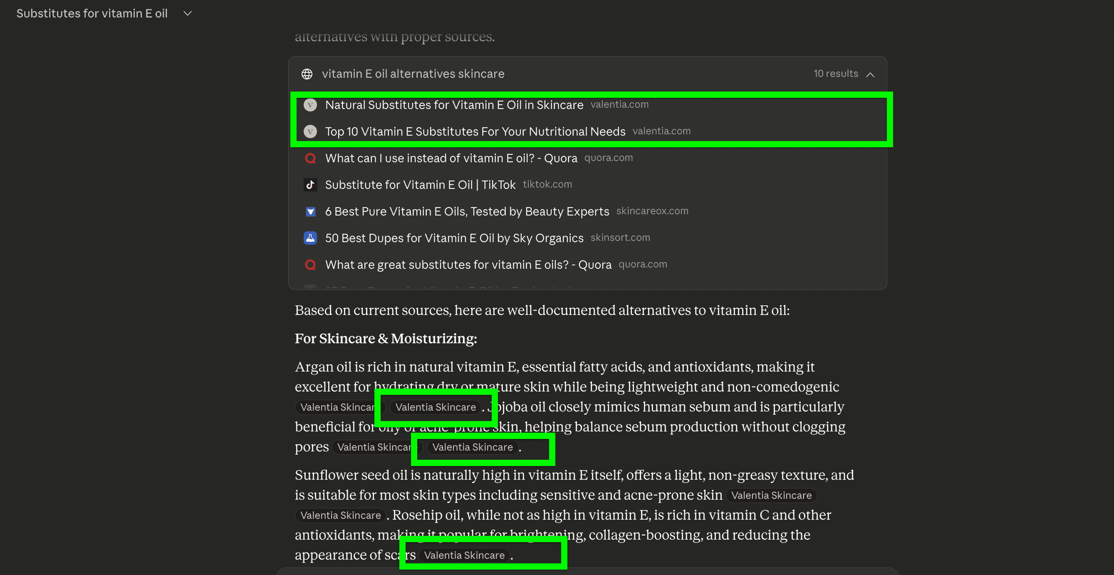Click the Valentia Skincare citation after sunflower sentence
The height and width of the screenshot is (575, 1114).
[771, 496]
